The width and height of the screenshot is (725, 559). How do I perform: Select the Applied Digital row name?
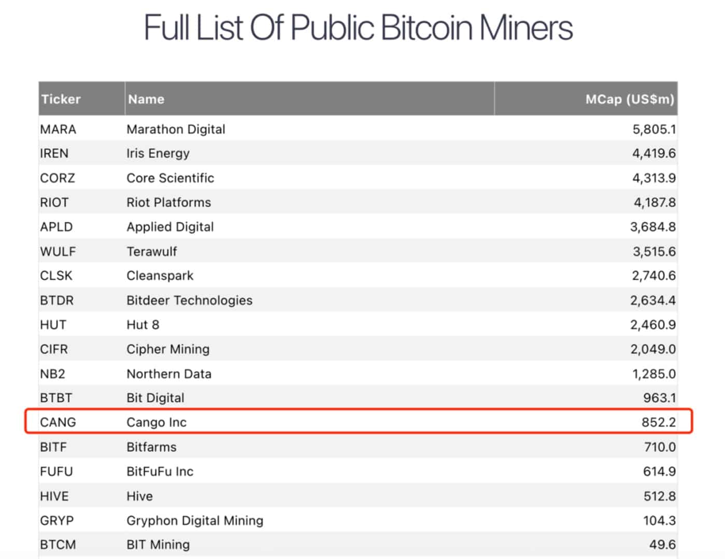coord(170,227)
